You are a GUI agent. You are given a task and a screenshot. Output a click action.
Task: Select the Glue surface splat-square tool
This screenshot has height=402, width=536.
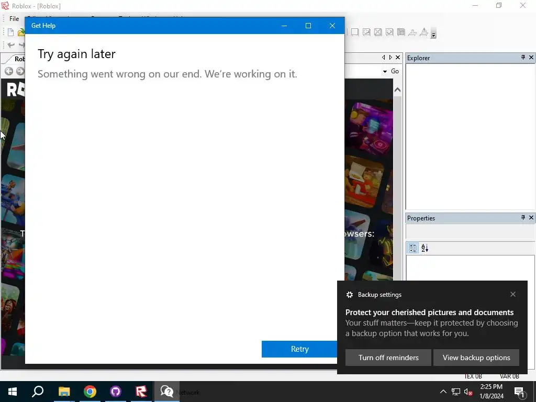click(x=366, y=32)
